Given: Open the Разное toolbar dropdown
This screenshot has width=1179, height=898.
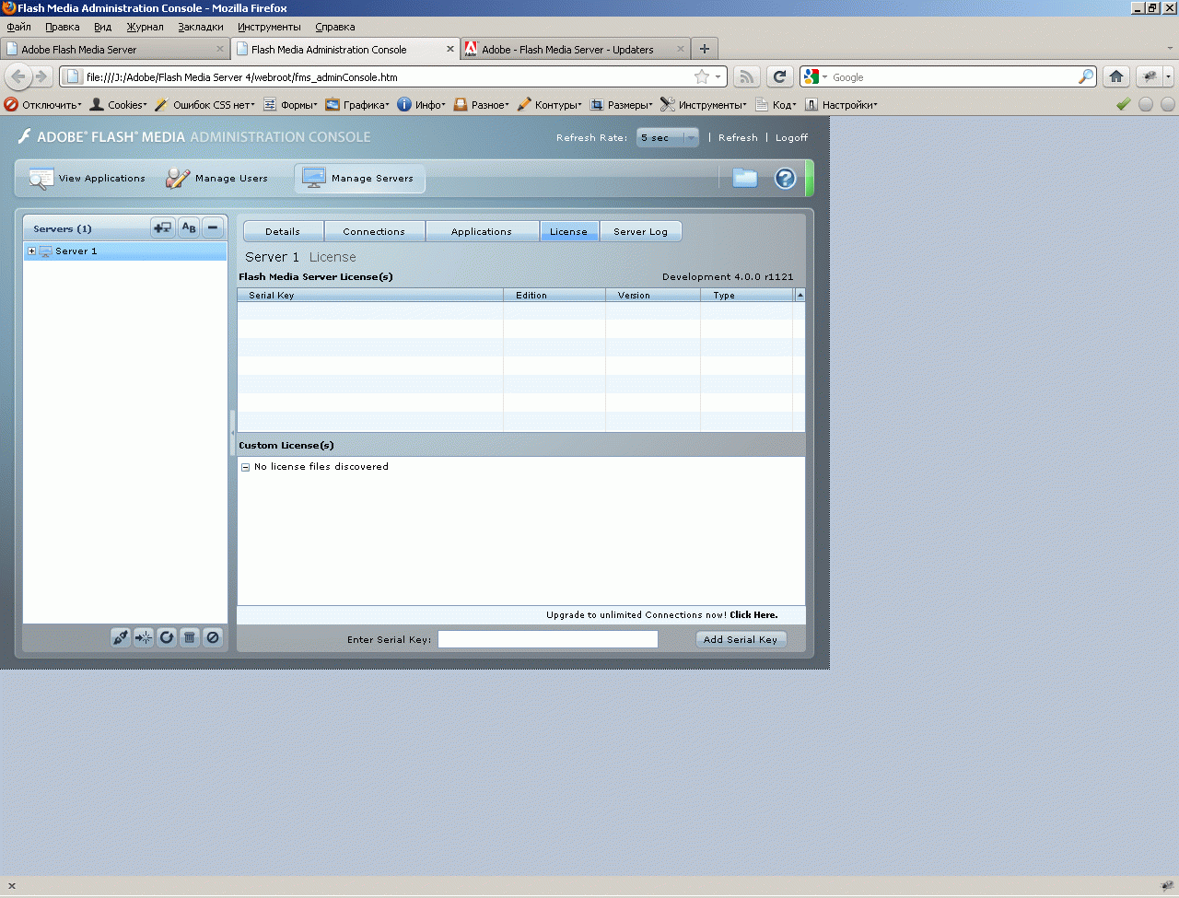Looking at the screenshot, I should click(481, 104).
